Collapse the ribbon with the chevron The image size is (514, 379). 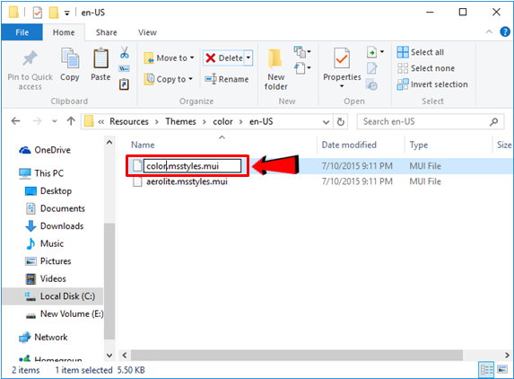click(489, 31)
